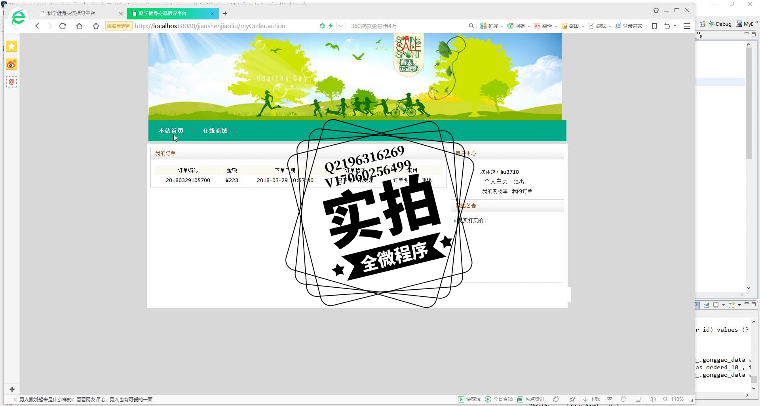Close the first browser tab
The height and width of the screenshot is (406, 760).
tap(121, 13)
